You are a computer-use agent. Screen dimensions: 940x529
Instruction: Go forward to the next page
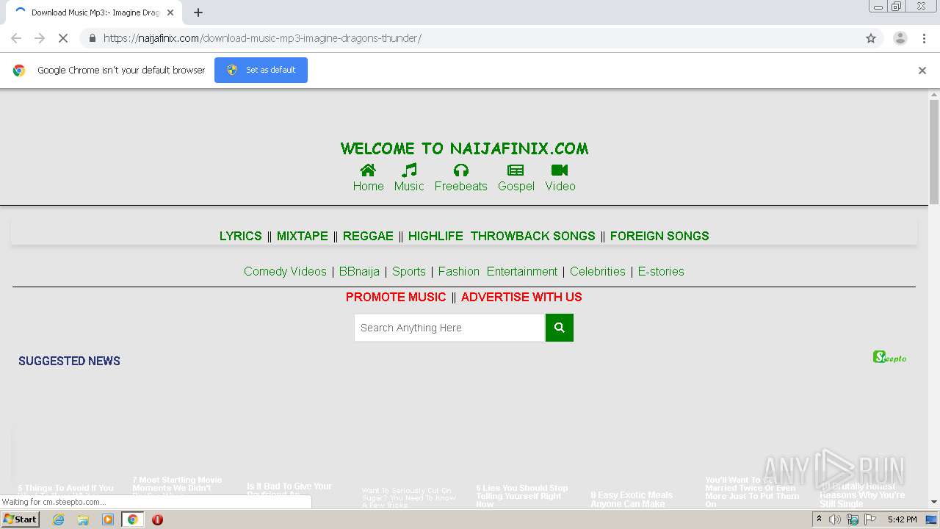pos(40,38)
